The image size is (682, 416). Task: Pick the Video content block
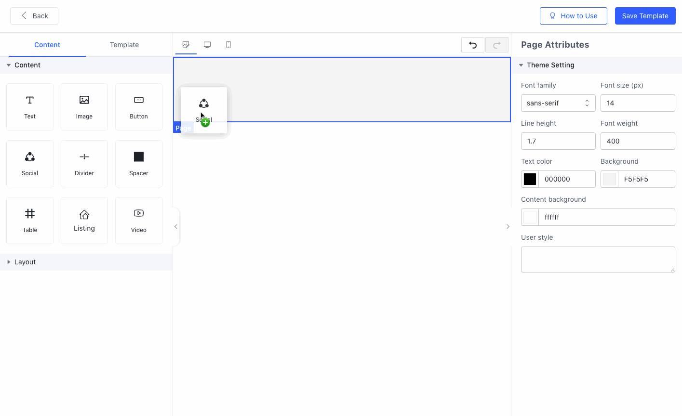(x=139, y=221)
